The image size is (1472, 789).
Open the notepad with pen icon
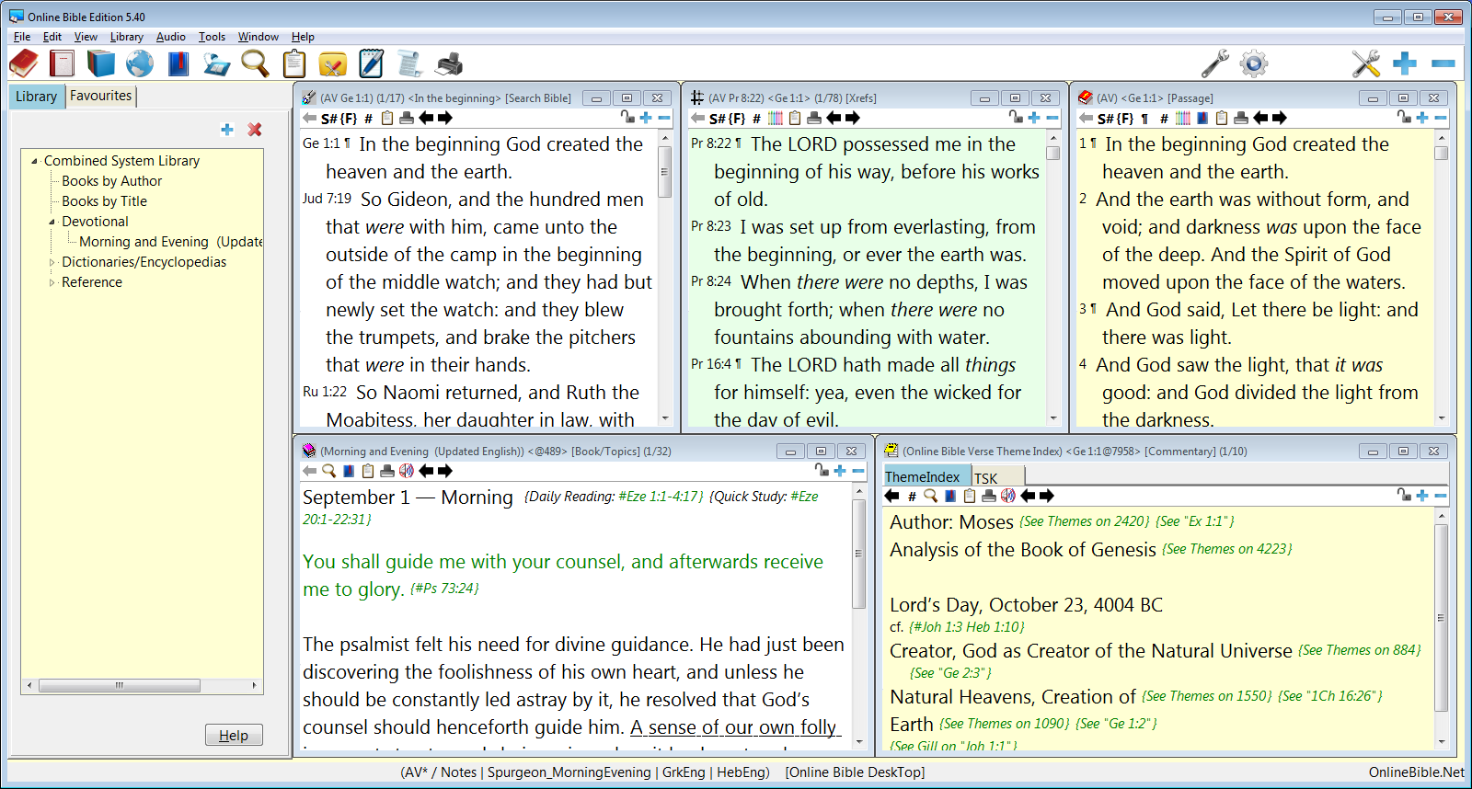pos(371,63)
